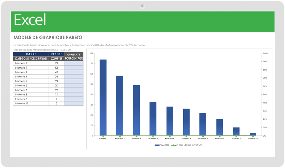Viewport: 285px width, 168px height.
Task: Select the Numéro 9 bar in the chart
Action: (x=236, y=131)
